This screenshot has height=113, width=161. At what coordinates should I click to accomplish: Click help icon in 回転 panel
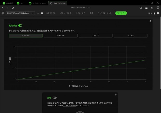click(x=116, y=95)
